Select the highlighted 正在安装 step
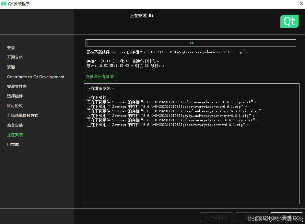 pyautogui.click(x=15, y=135)
